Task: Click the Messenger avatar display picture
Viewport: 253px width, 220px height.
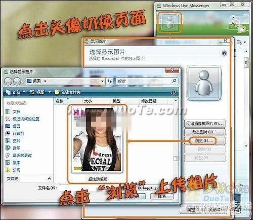Action: [x=170, y=22]
